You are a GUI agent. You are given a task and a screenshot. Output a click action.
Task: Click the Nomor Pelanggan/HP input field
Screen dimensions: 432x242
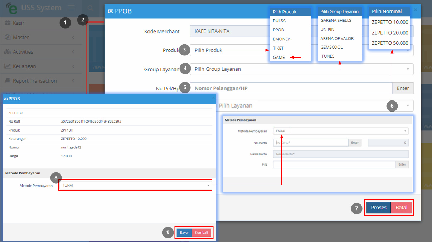pos(291,88)
